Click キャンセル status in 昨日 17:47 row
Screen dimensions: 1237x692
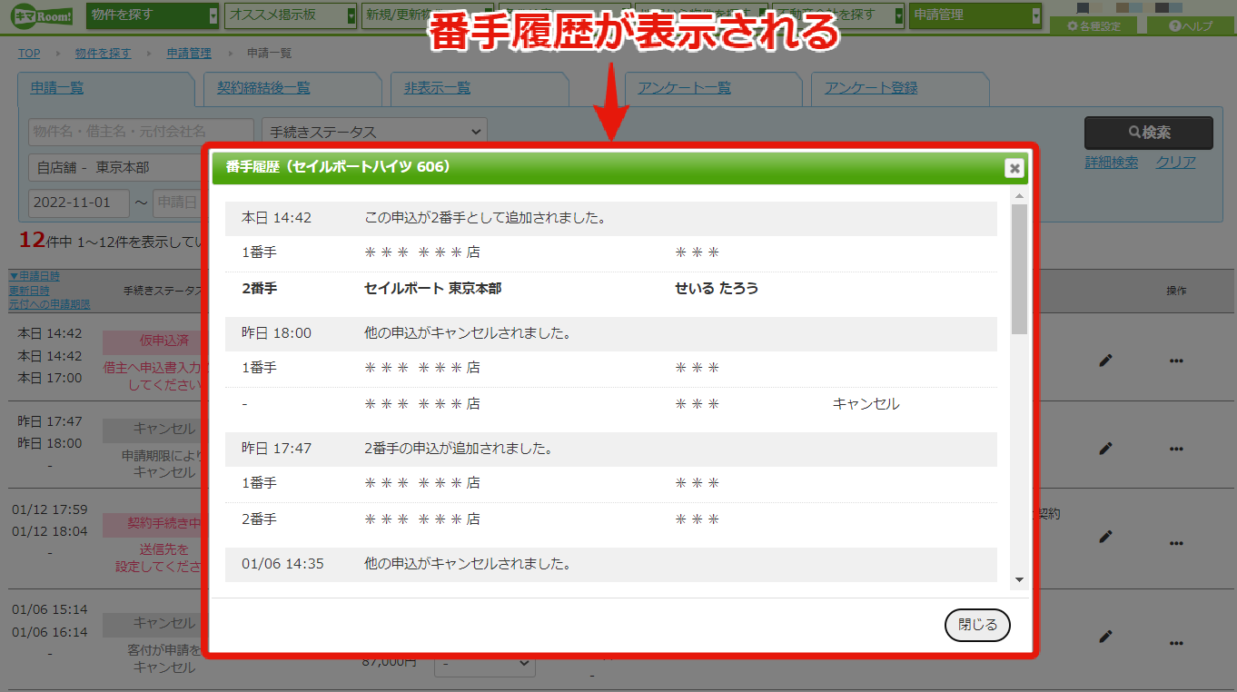[x=163, y=429]
